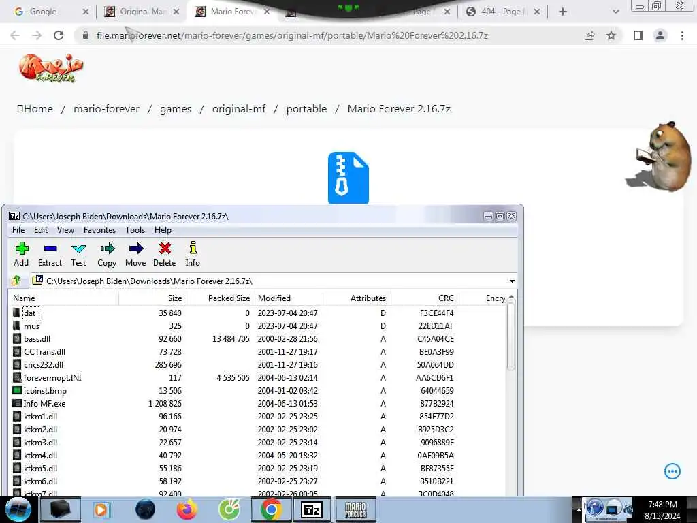697x523 pixels.
Task: Open Chrome three-dot menu
Action: [x=682, y=35]
